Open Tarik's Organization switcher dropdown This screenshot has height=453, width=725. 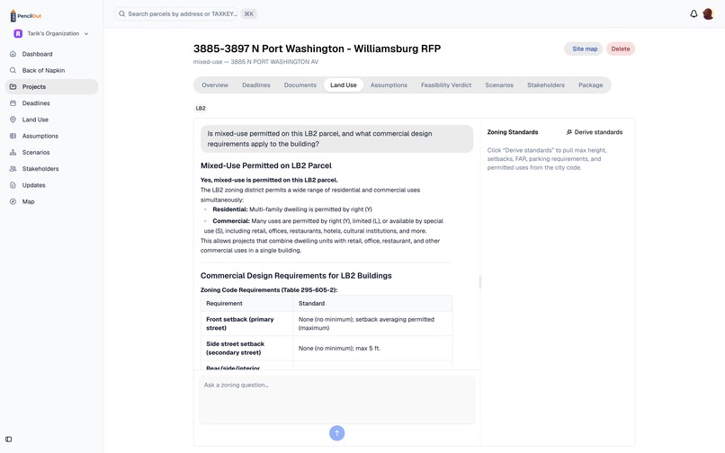pyautogui.click(x=51, y=34)
